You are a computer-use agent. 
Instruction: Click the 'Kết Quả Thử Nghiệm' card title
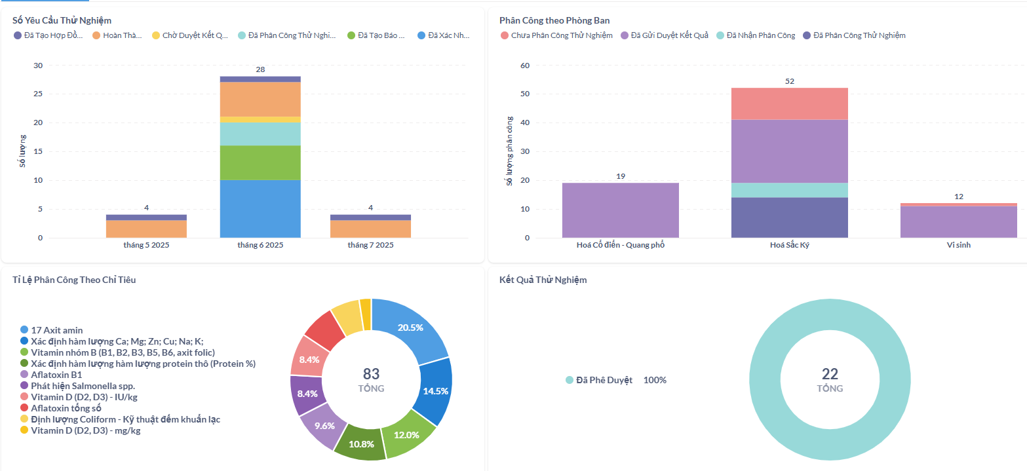click(x=543, y=280)
